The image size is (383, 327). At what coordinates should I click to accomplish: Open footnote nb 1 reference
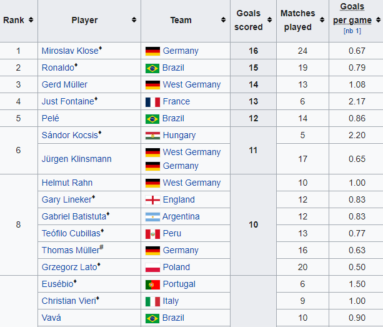coord(352,31)
